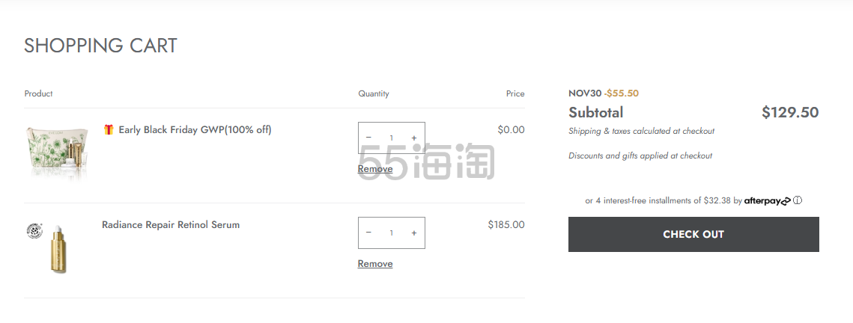Decrease quantity of Early Black Friday GWP

tap(368, 138)
